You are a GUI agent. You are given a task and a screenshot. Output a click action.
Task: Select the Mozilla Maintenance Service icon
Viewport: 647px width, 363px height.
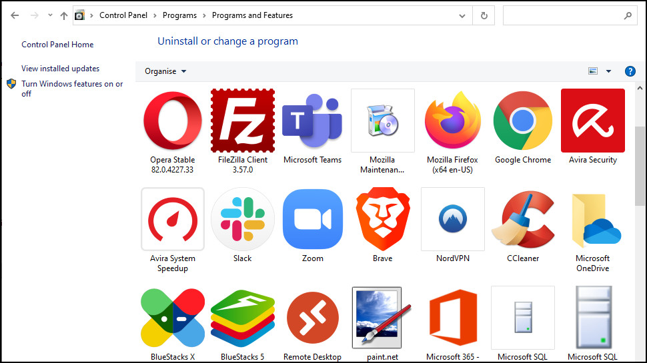382,121
